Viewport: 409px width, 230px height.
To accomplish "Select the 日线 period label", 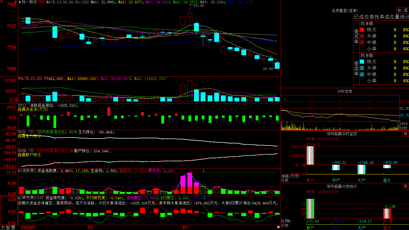I will click(x=41, y=2).
